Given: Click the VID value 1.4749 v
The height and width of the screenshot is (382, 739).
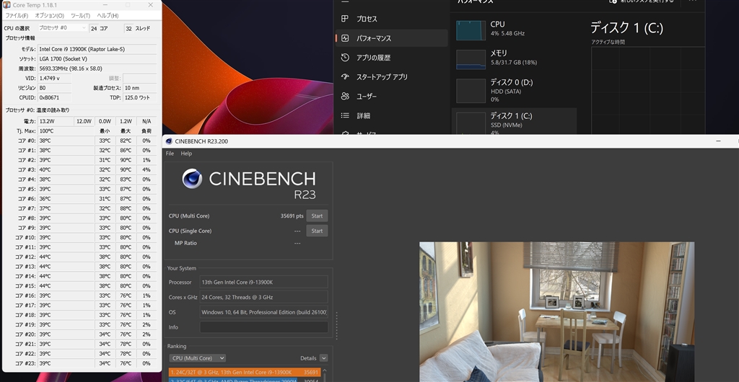Looking at the screenshot, I should [55, 78].
